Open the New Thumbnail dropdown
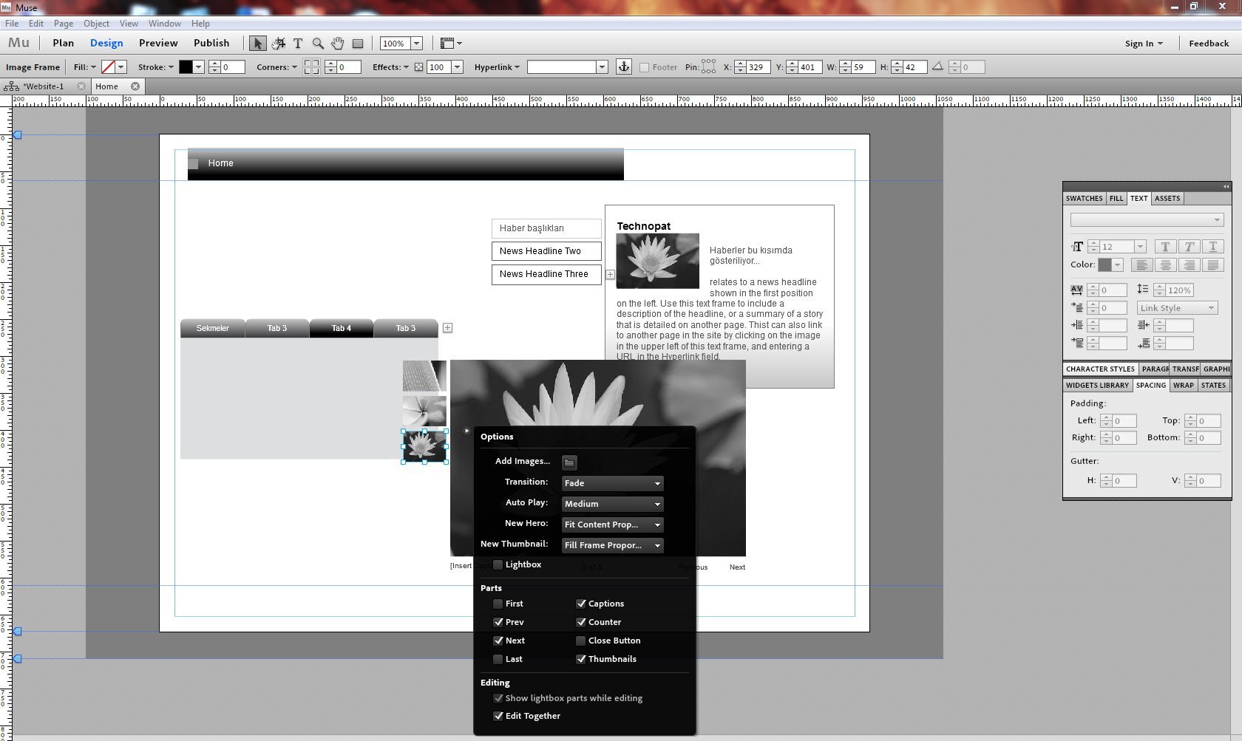 [x=612, y=545]
